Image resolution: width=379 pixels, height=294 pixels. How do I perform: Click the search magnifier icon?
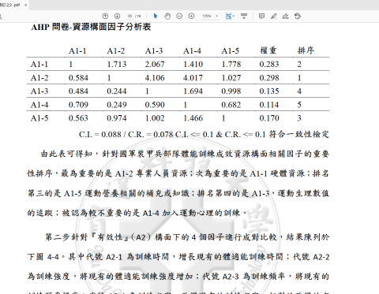click(1, 17)
